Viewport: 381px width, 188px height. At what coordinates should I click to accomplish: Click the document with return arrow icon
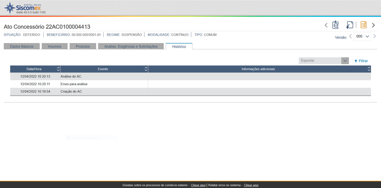coord(349,25)
